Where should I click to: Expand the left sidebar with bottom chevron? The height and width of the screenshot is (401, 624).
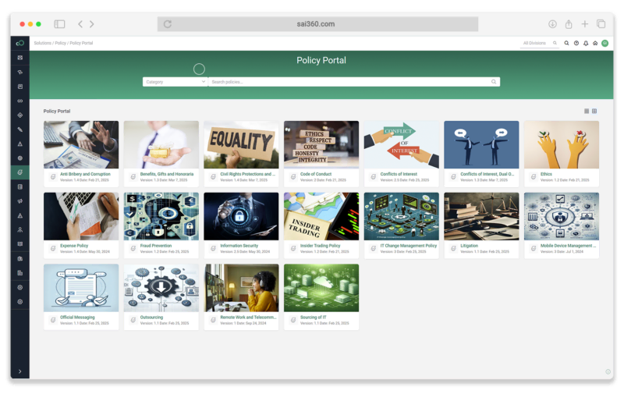(20, 371)
